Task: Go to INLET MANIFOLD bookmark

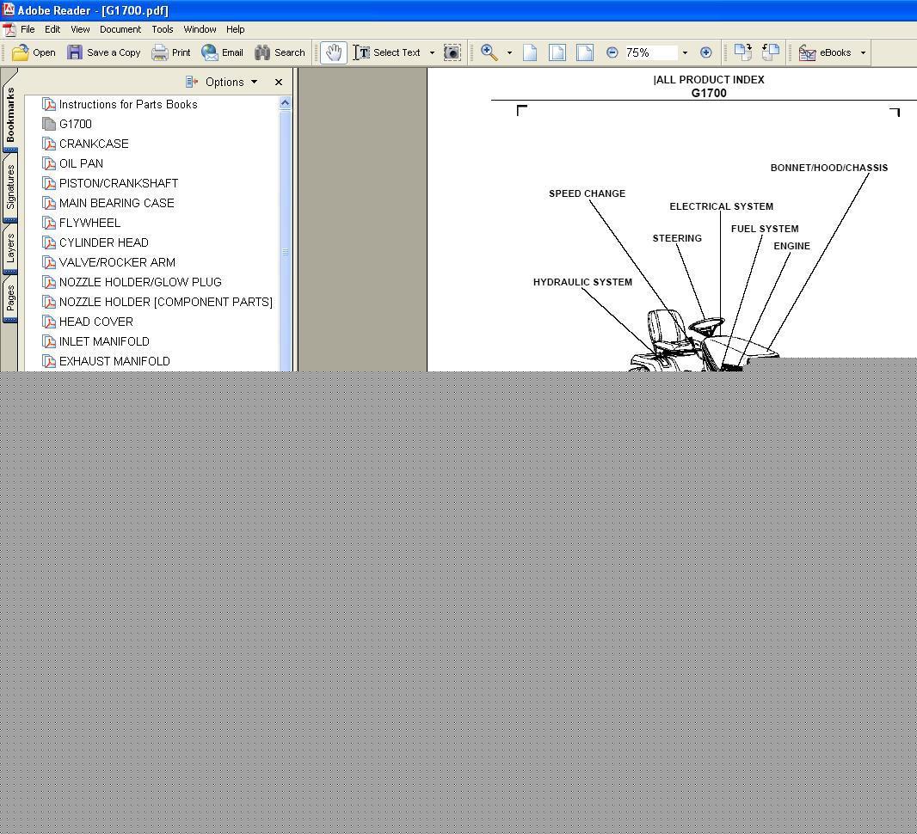Action: coord(104,342)
